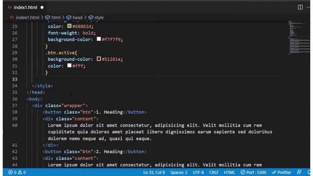Open the More Actions ellipsis menu
Image resolution: width=313 pixels, height=176 pixels.
pyautogui.click(x=309, y=7)
